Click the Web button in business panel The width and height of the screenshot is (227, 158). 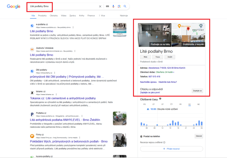[x=146, y=57]
